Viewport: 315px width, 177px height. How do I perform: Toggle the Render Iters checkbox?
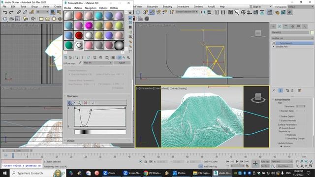[280, 111]
